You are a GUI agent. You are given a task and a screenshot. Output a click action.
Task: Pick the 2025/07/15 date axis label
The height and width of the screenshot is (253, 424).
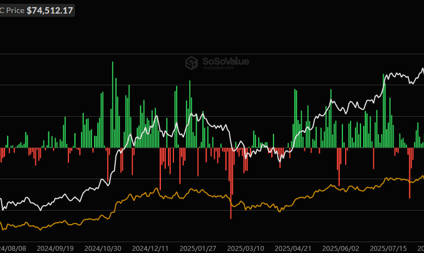386,248
